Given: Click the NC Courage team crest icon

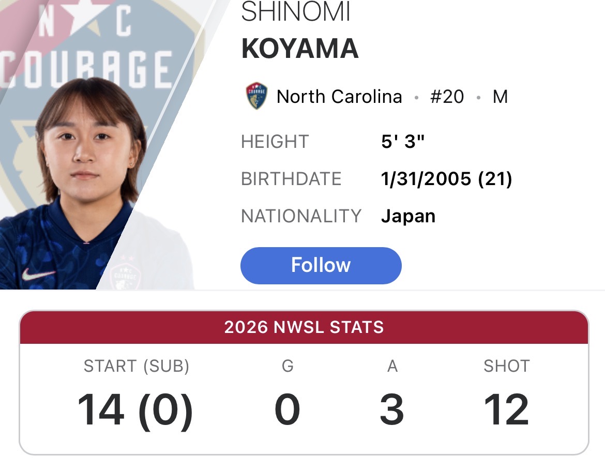Looking at the screenshot, I should [256, 96].
